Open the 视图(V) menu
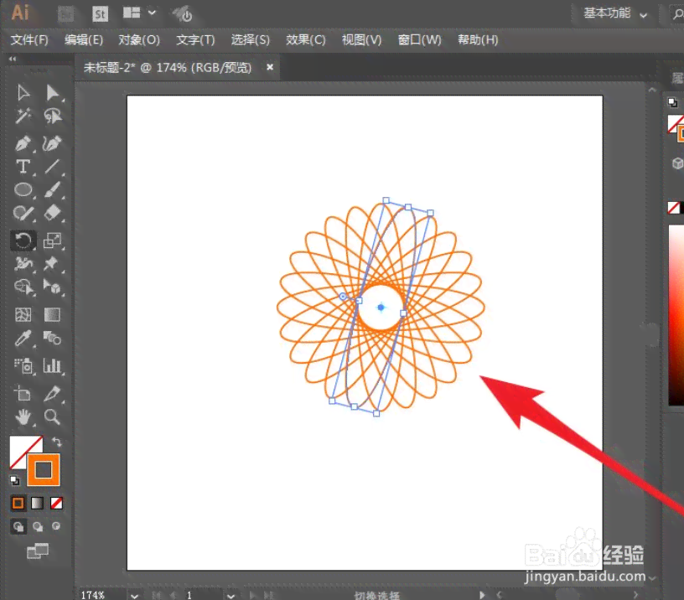 pyautogui.click(x=361, y=40)
